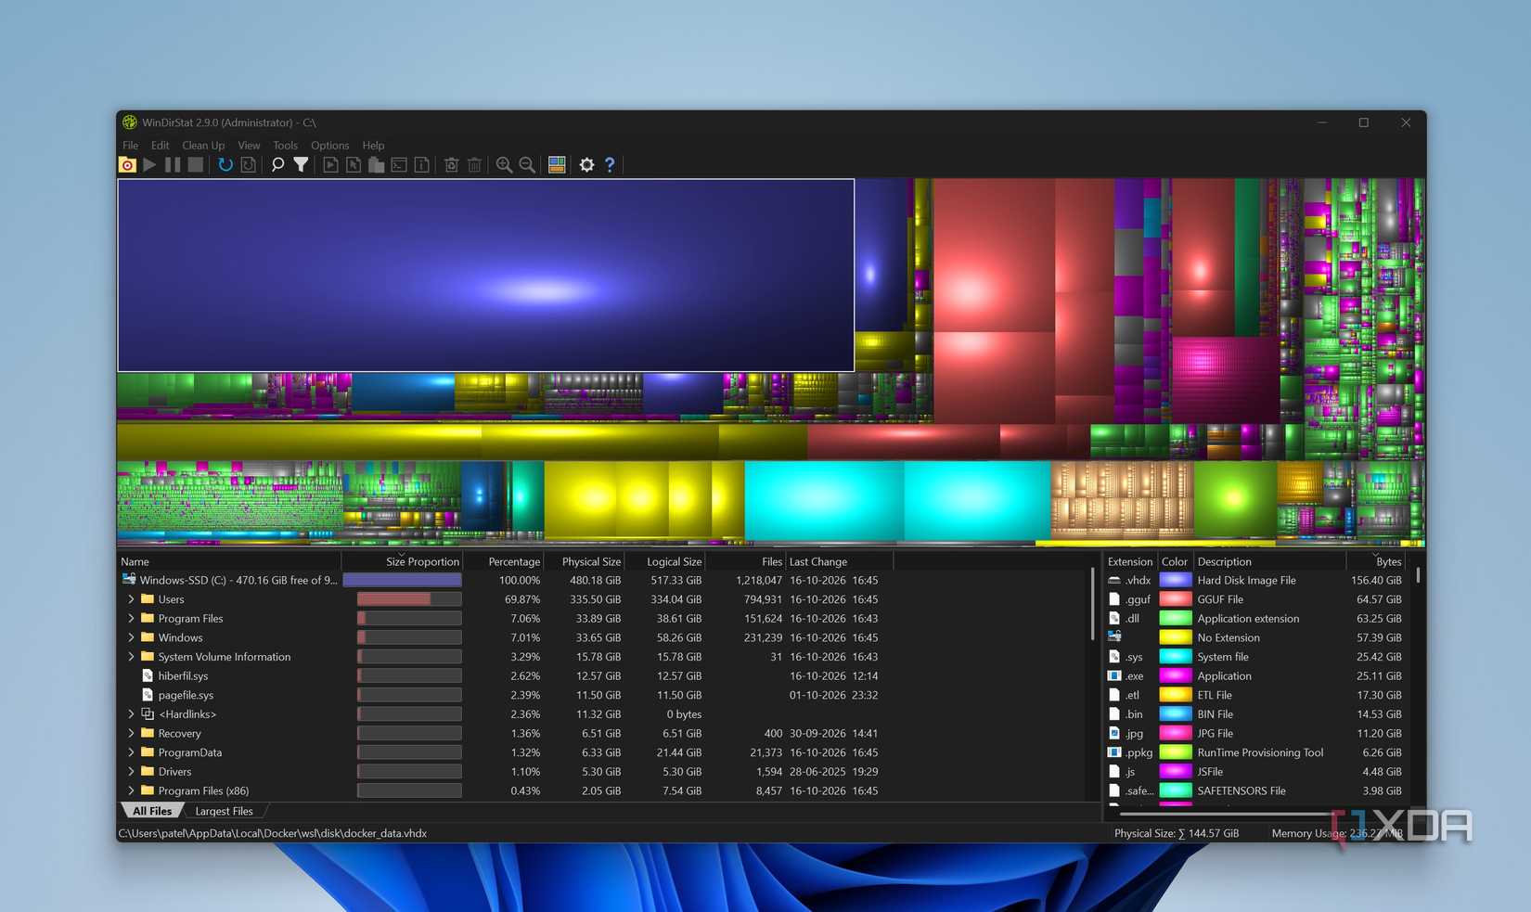Click the .vhdx blue color swatch
Image resolution: width=1531 pixels, height=912 pixels.
(x=1175, y=580)
